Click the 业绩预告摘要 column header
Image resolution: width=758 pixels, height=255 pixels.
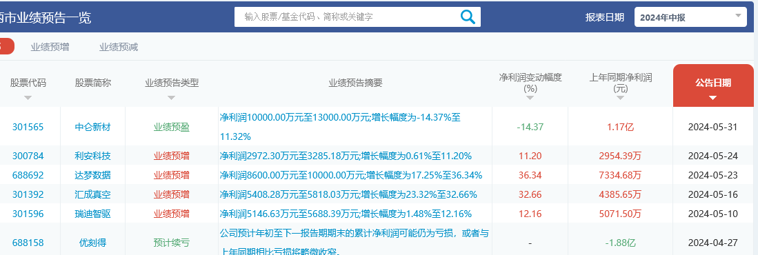[x=355, y=83]
